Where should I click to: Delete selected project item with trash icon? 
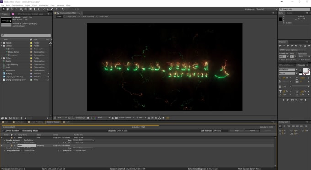click(21, 118)
